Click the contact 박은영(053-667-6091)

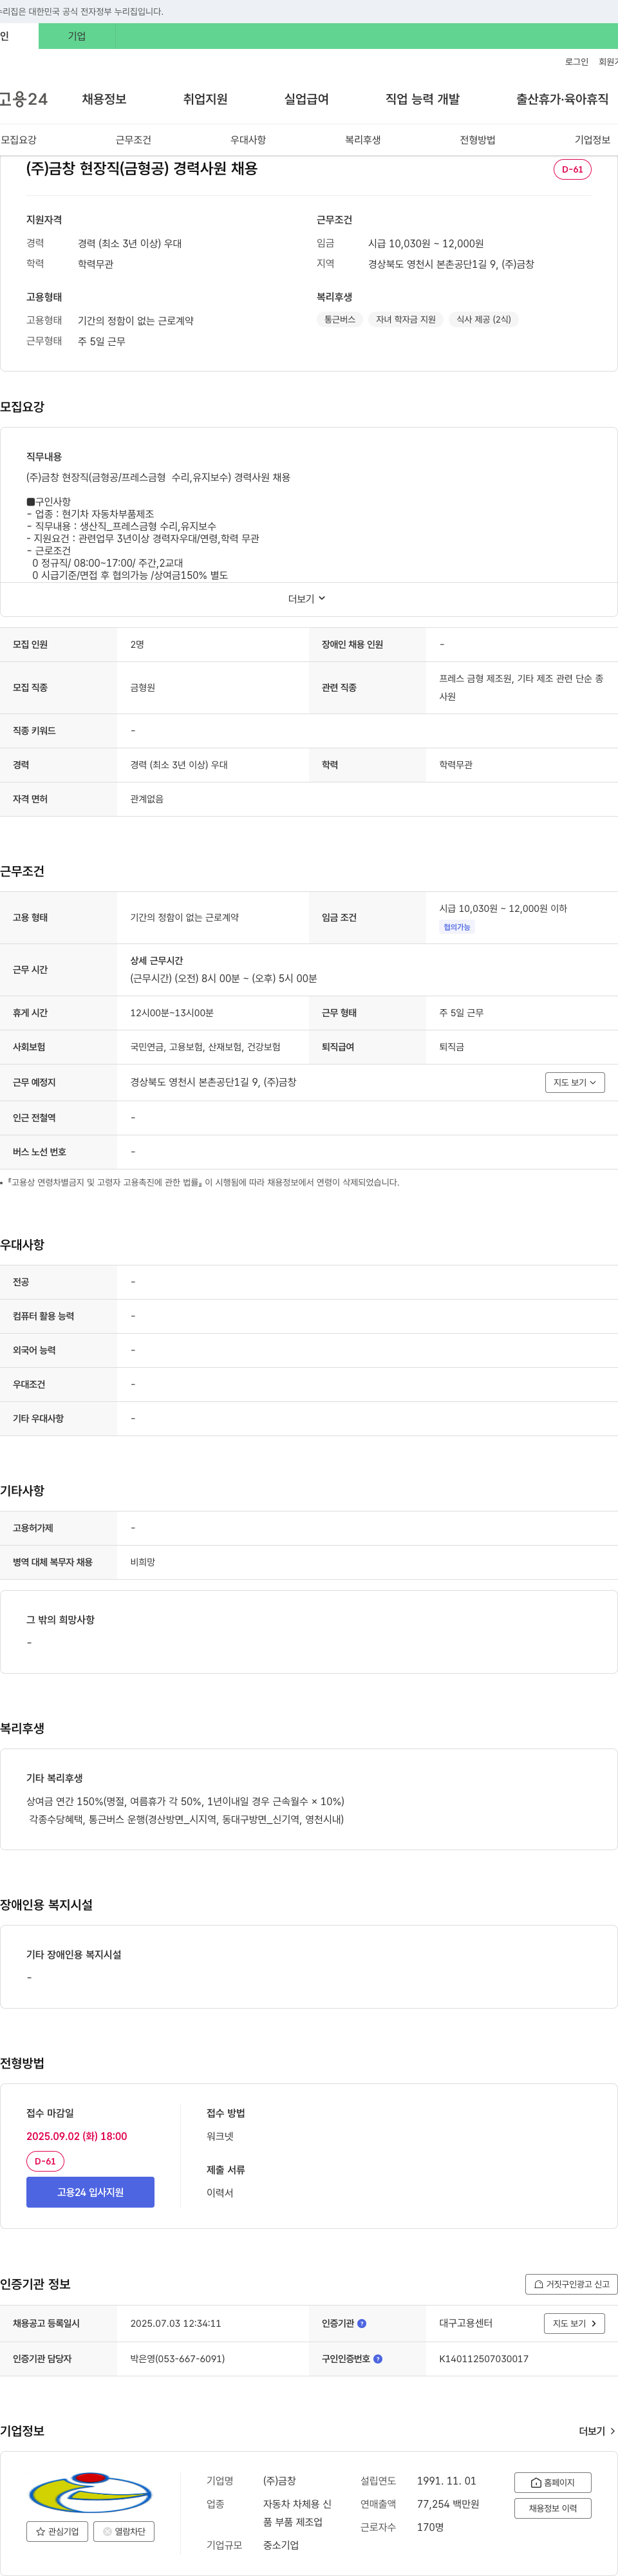click(177, 2358)
